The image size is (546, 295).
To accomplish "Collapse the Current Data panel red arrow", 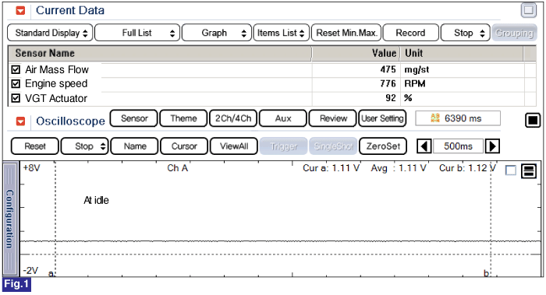I will [20, 10].
